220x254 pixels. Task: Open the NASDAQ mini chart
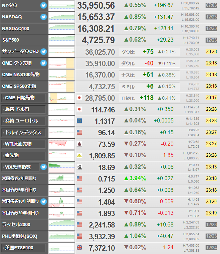[61, 17]
